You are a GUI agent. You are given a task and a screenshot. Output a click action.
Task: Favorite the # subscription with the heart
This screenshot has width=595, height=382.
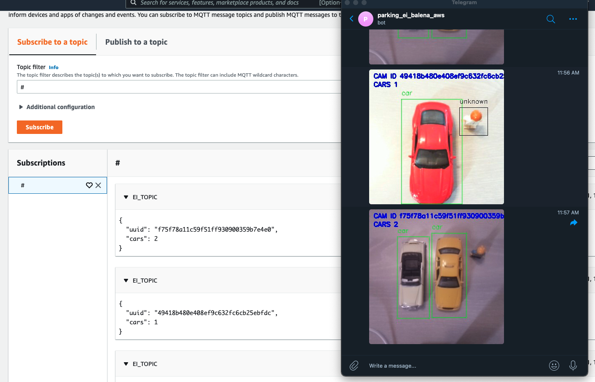pos(89,185)
